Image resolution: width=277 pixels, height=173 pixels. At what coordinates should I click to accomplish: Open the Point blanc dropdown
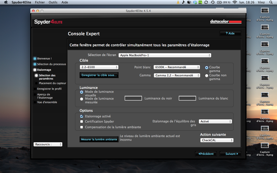coord(177,67)
